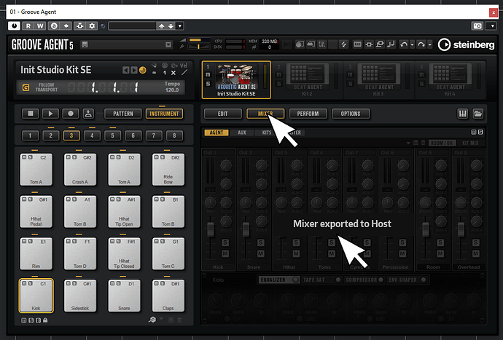The image size is (503, 340).
Task: Enable Read automation R button
Action: pos(28,26)
